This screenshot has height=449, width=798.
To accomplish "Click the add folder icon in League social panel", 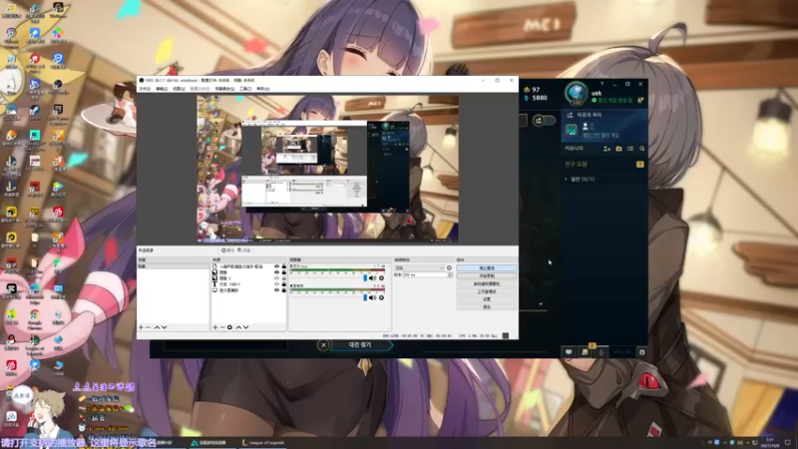I will coord(618,149).
